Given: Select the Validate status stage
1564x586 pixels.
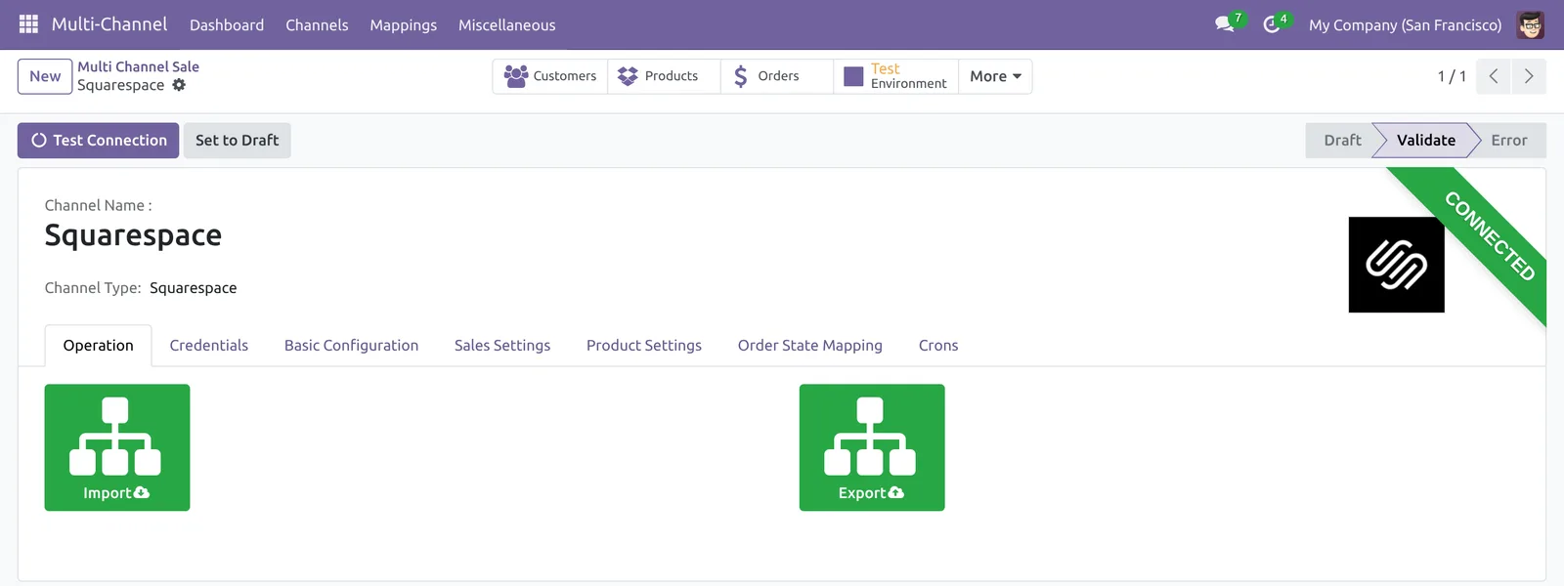Looking at the screenshot, I should [x=1425, y=141].
